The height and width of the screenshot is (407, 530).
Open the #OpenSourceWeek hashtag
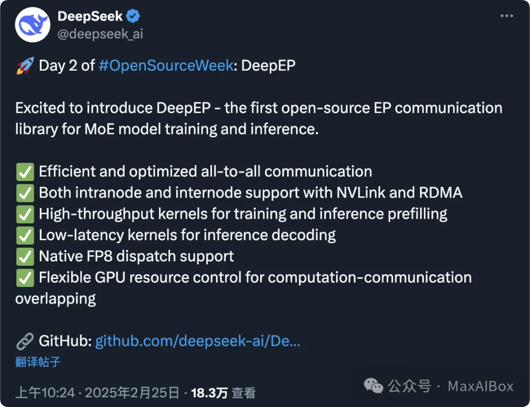[166, 66]
